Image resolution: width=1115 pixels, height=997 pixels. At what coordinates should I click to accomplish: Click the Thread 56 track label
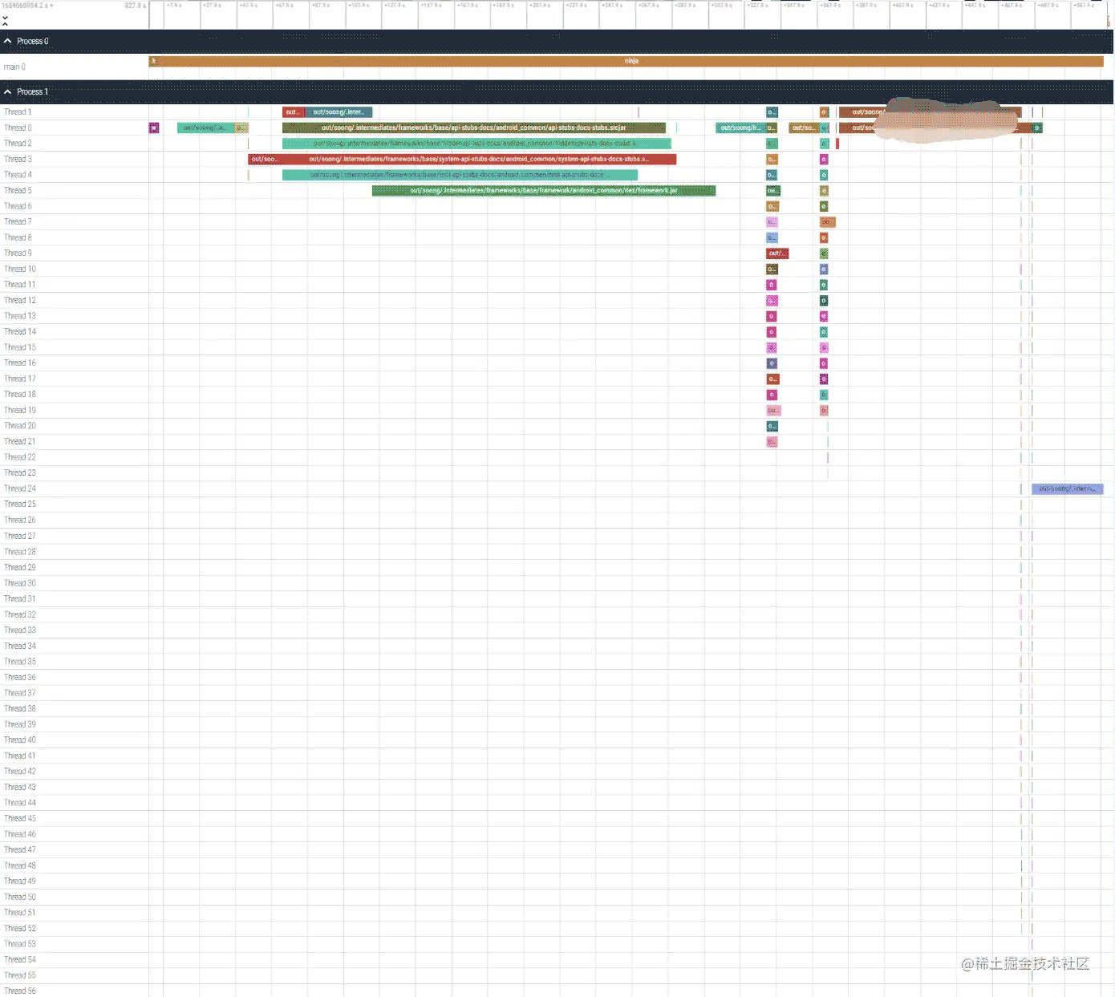point(20,991)
